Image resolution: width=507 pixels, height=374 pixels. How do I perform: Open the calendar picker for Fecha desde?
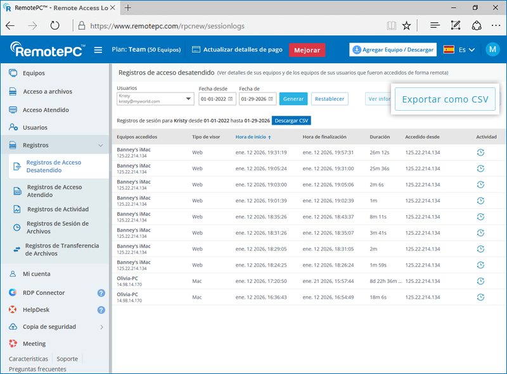[x=231, y=99]
